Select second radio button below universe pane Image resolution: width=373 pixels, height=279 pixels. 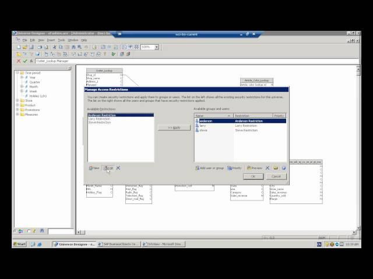point(29,231)
